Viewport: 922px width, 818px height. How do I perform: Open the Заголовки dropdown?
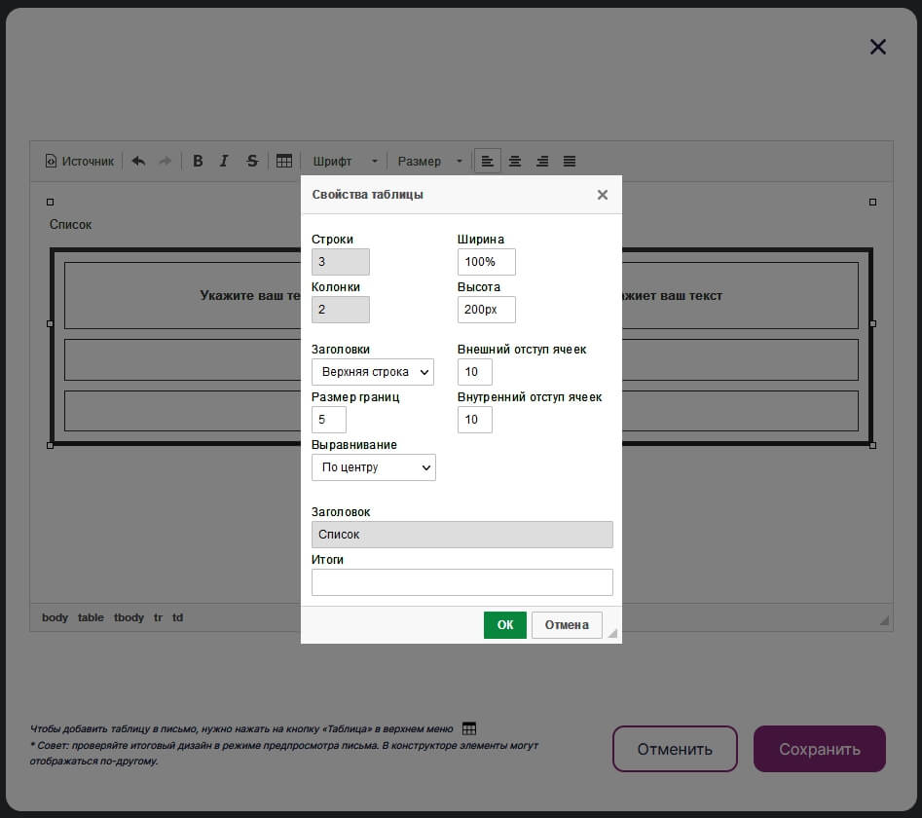373,372
